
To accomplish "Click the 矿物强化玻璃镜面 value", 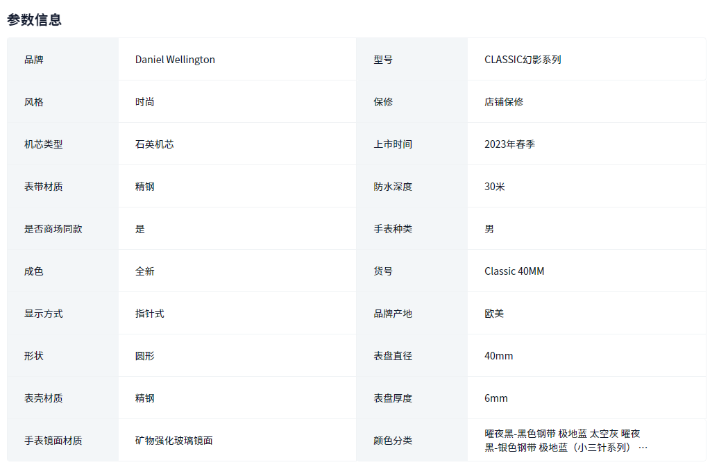I will [174, 440].
